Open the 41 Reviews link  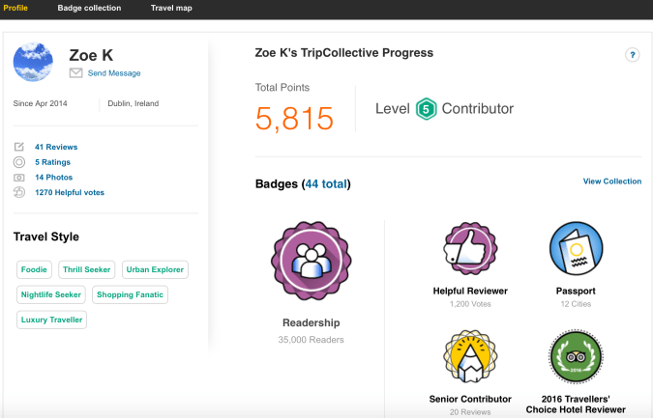point(56,147)
